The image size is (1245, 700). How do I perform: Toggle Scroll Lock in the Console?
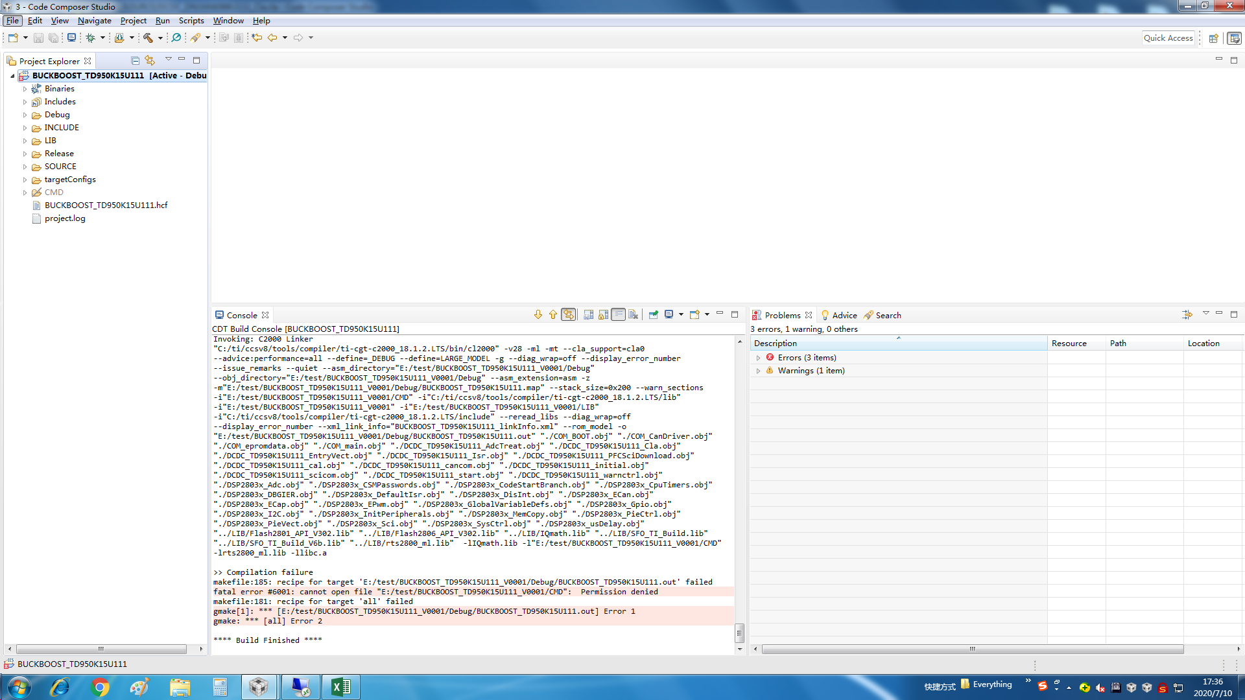[603, 314]
